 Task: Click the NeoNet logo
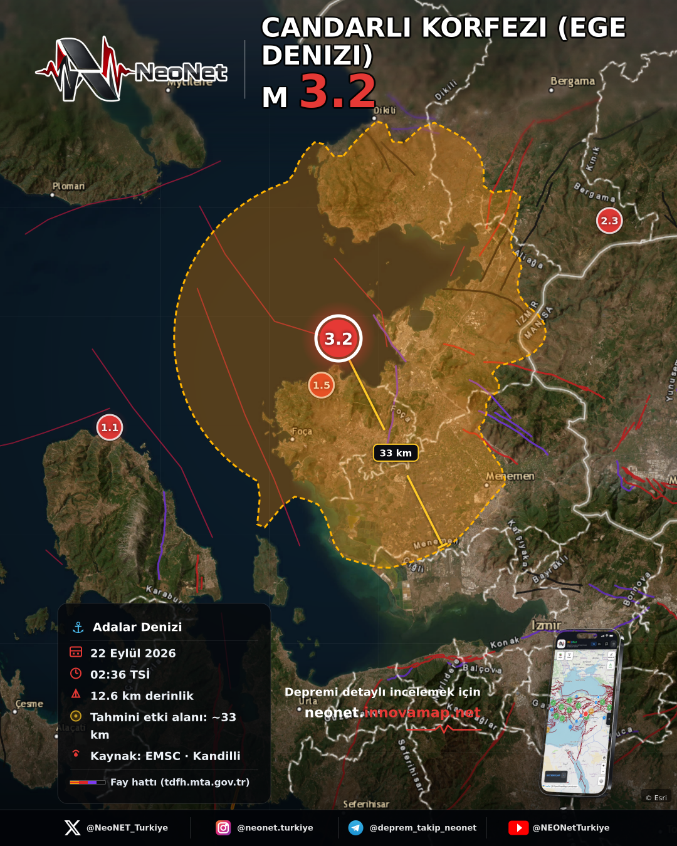[x=132, y=70]
